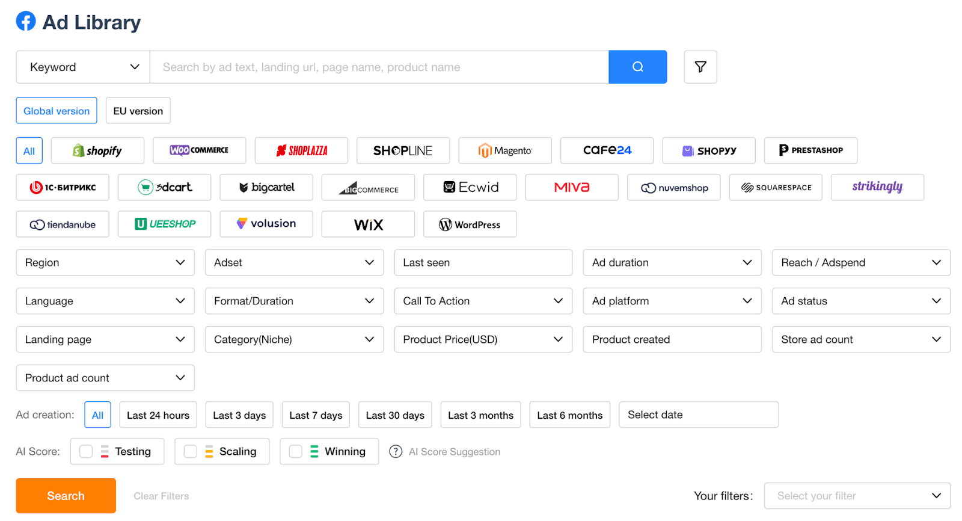Select the WordPress platform logo
Image resolution: width=962 pixels, height=521 pixels.
coord(470,224)
